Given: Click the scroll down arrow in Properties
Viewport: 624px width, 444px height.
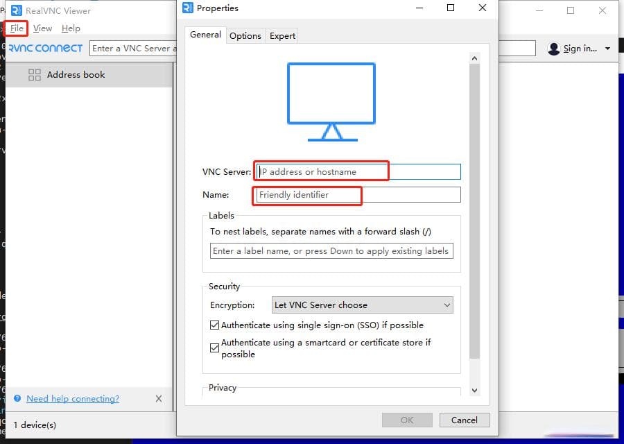Looking at the screenshot, I should click(x=474, y=391).
